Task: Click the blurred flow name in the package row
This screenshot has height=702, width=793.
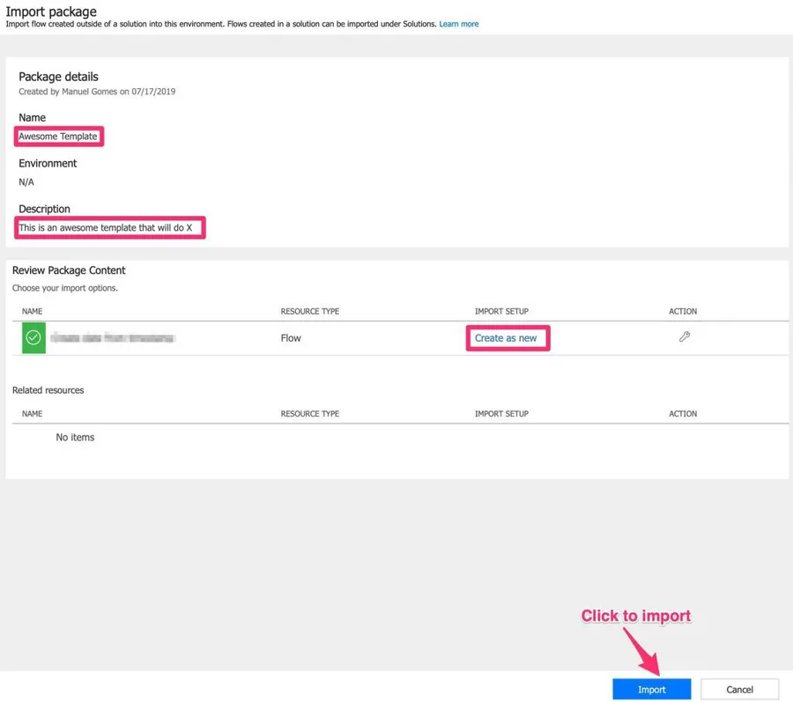Action: click(112, 338)
